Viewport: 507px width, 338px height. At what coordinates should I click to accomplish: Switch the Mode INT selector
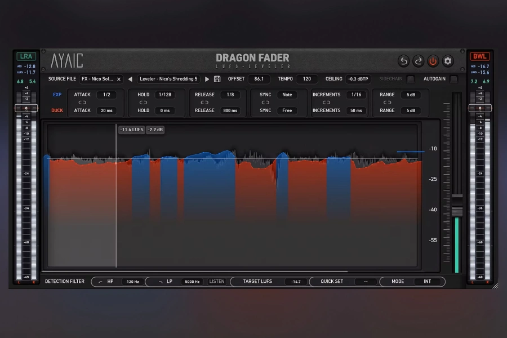[428, 282]
